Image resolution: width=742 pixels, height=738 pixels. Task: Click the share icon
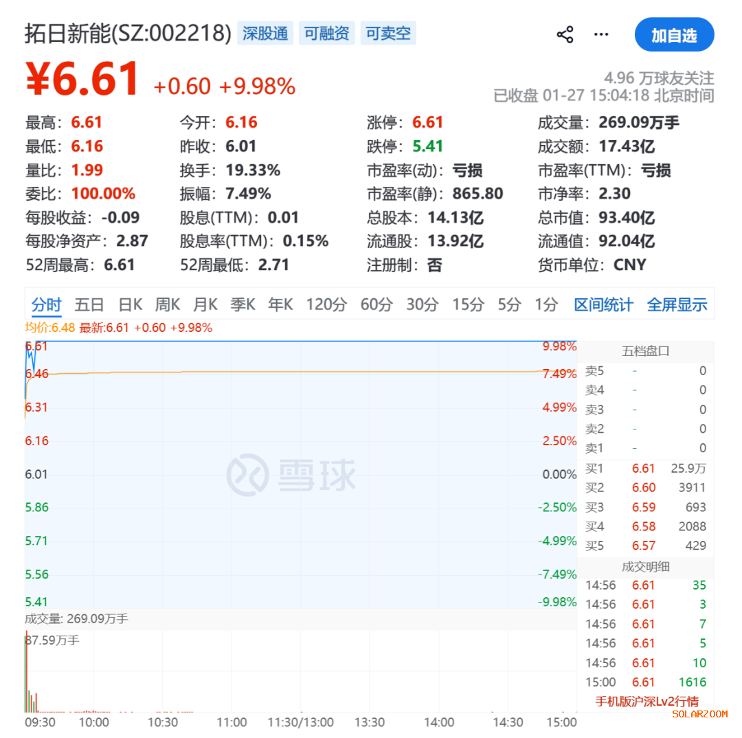(x=565, y=35)
